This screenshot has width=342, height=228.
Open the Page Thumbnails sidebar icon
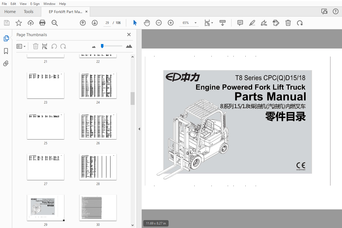point(6,38)
